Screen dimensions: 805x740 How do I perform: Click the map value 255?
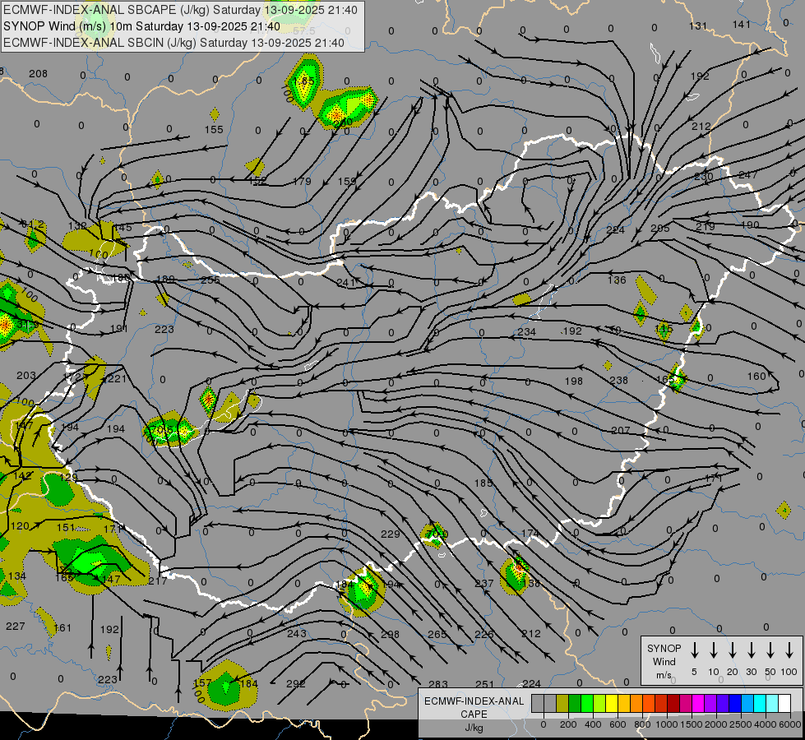pyautogui.click(x=211, y=280)
